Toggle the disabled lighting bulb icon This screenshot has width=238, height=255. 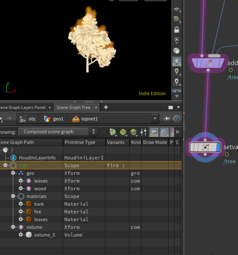(x=177, y=40)
